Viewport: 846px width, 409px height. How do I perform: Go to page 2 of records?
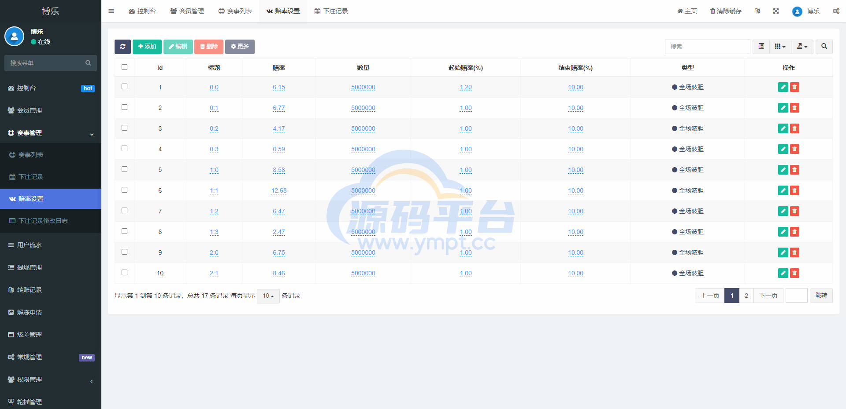(746, 296)
